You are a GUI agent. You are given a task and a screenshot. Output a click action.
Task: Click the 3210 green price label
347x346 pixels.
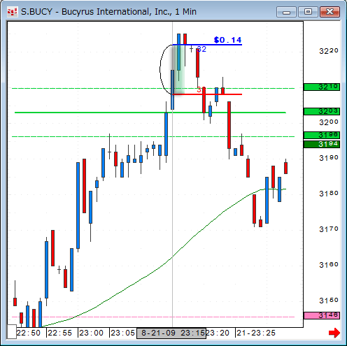322,87
